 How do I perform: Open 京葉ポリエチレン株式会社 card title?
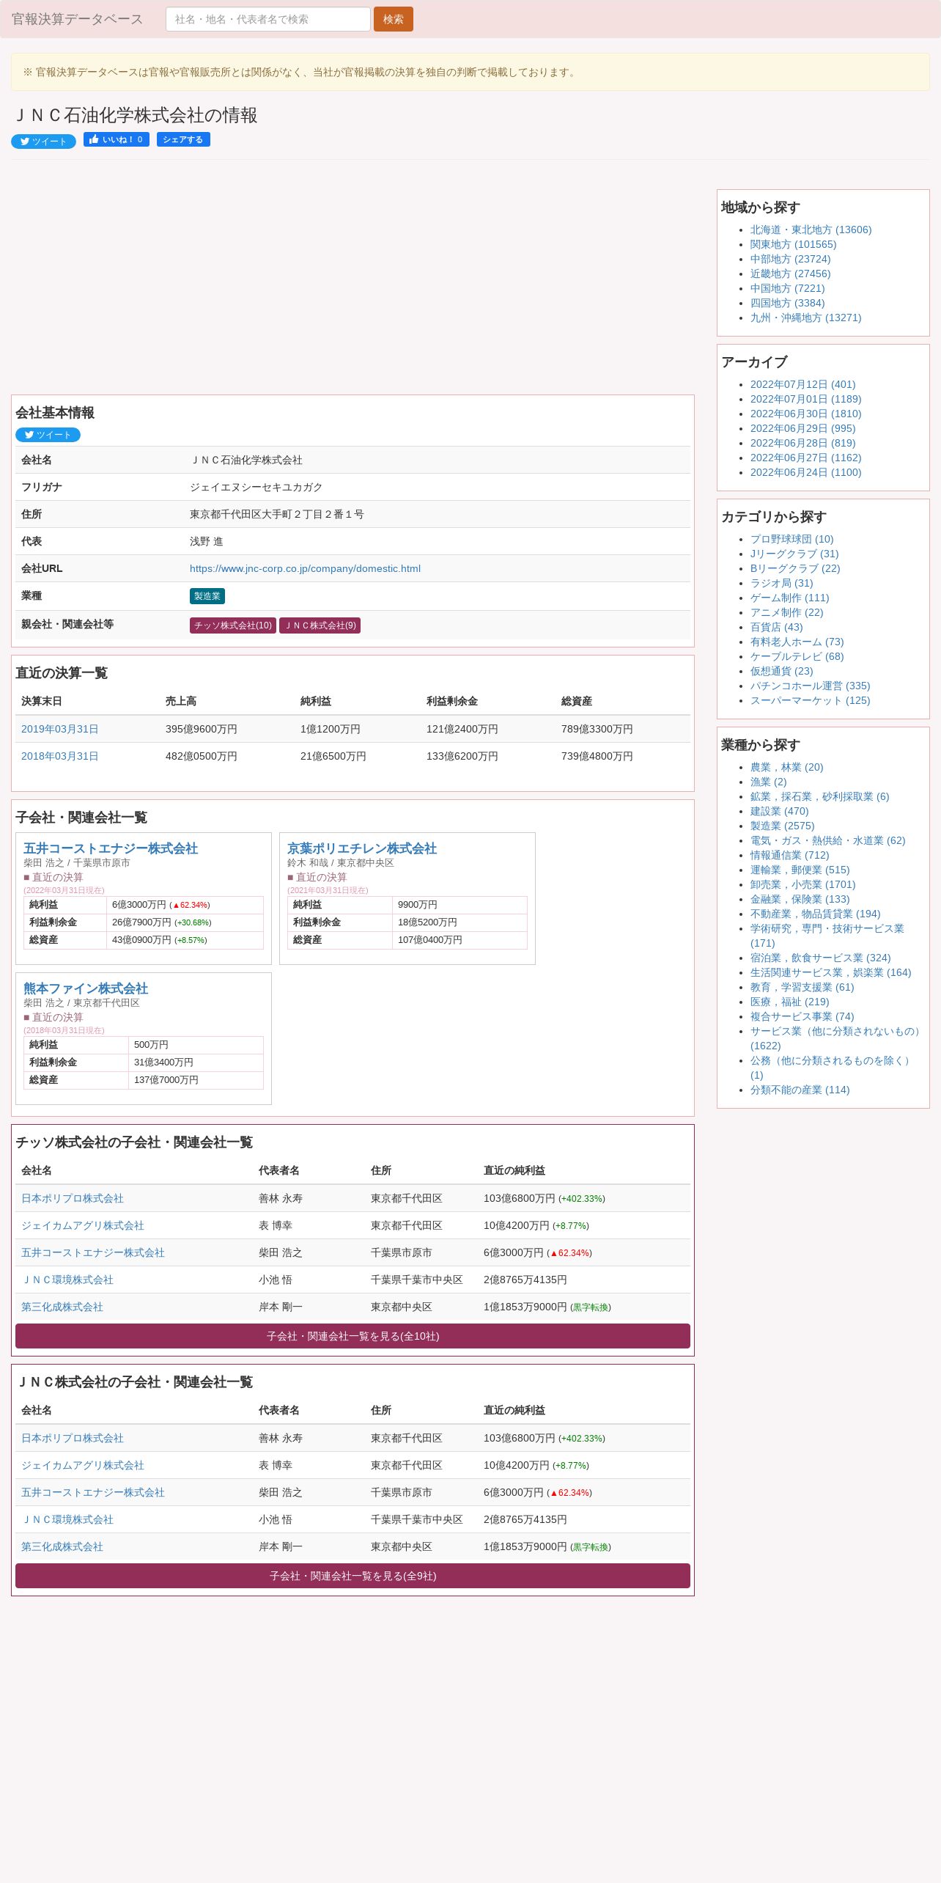[x=362, y=848]
